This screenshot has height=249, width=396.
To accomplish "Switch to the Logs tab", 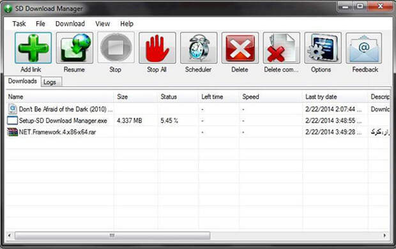I will tap(50, 82).
